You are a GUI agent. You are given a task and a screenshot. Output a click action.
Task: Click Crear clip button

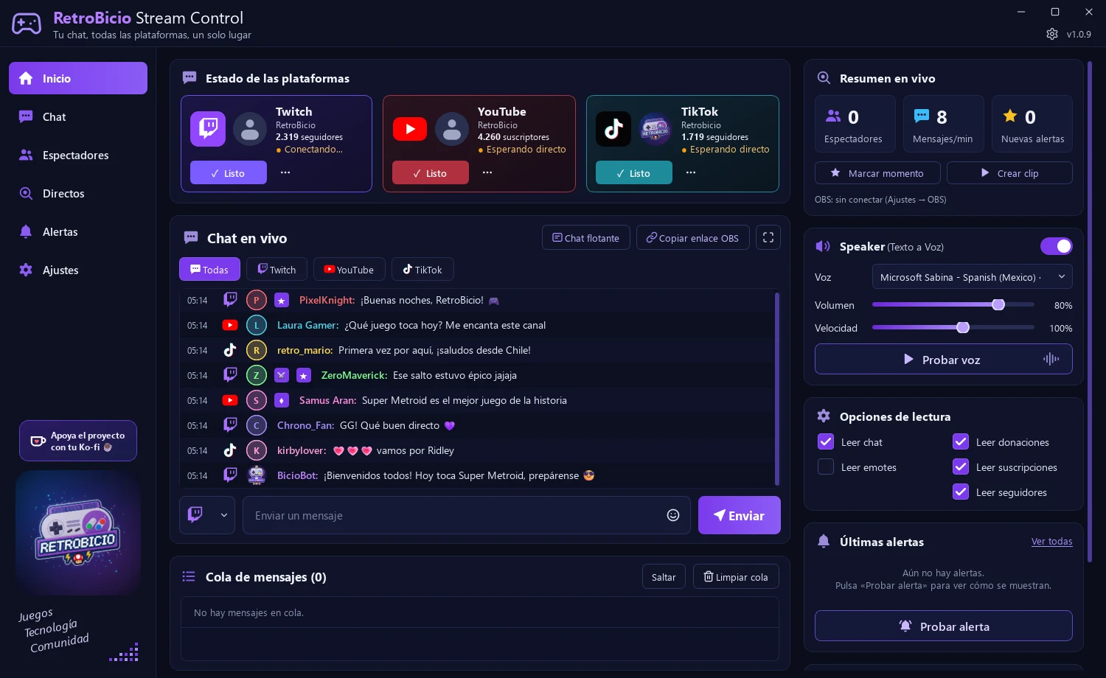point(1009,172)
